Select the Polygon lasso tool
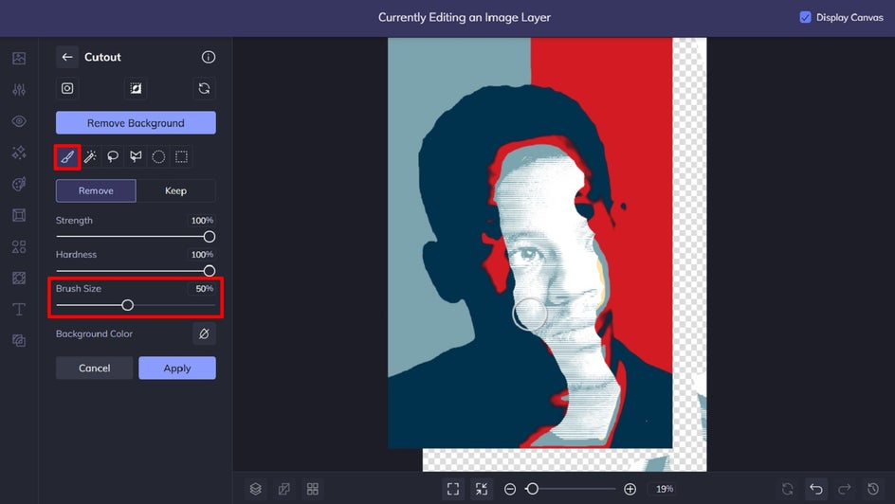The image size is (895, 504). [136, 156]
